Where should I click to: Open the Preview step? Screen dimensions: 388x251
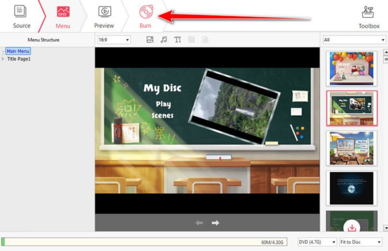tap(104, 16)
